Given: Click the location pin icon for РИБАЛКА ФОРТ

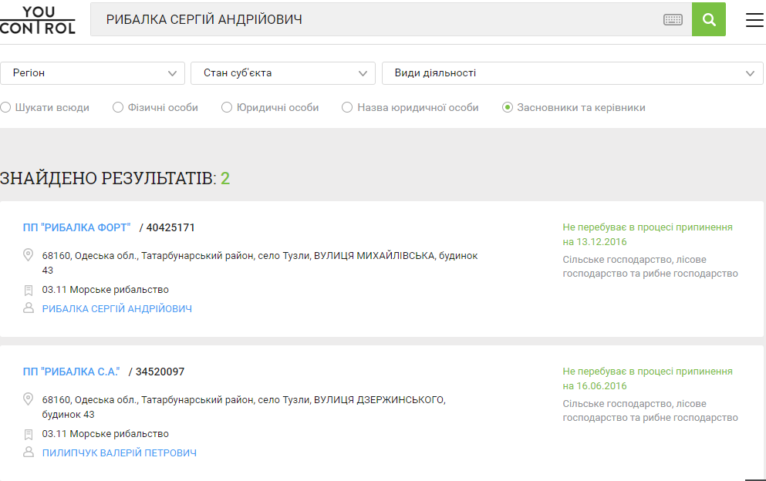Looking at the screenshot, I should pos(29,255).
